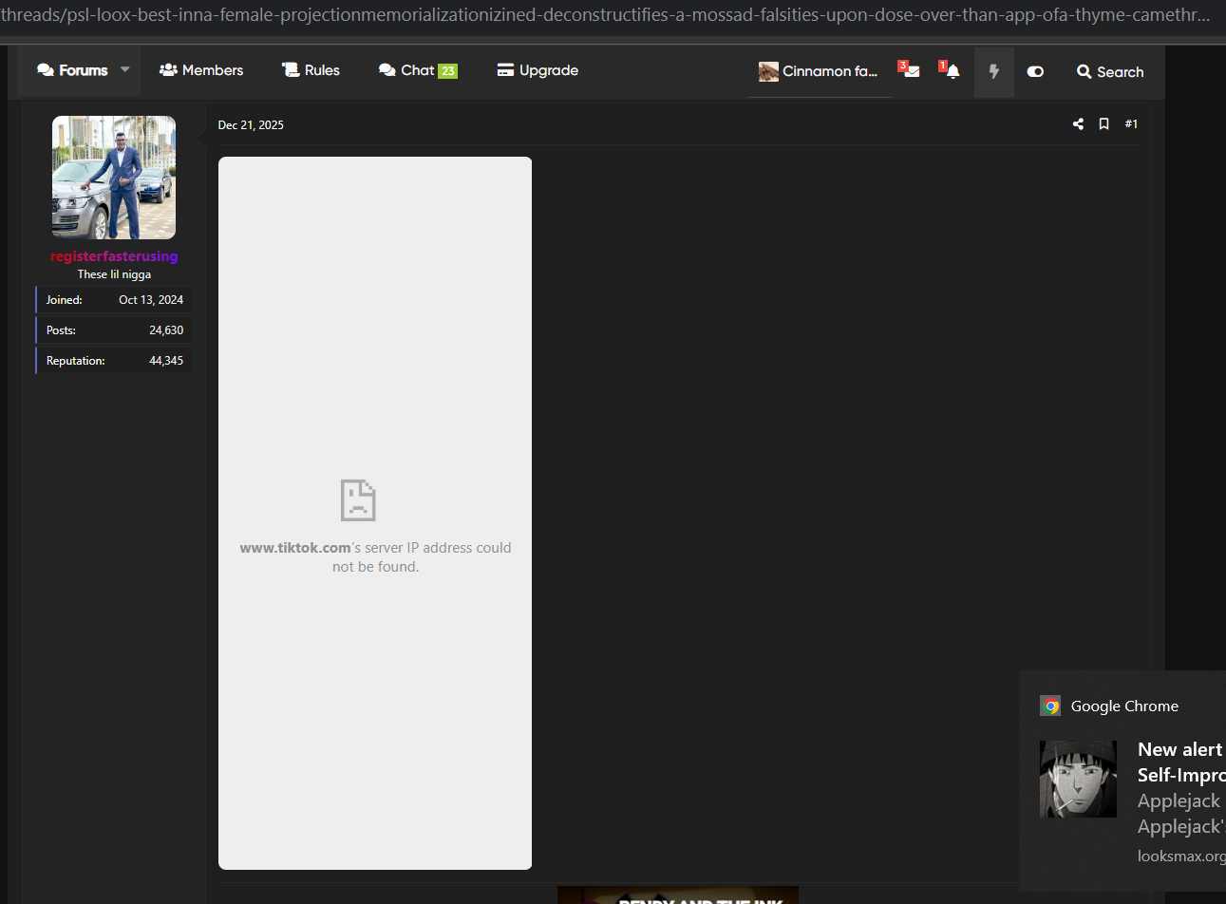Screen dimensions: 1226x904
Task: Click the browser address bar URL
Action: [x=605, y=15]
